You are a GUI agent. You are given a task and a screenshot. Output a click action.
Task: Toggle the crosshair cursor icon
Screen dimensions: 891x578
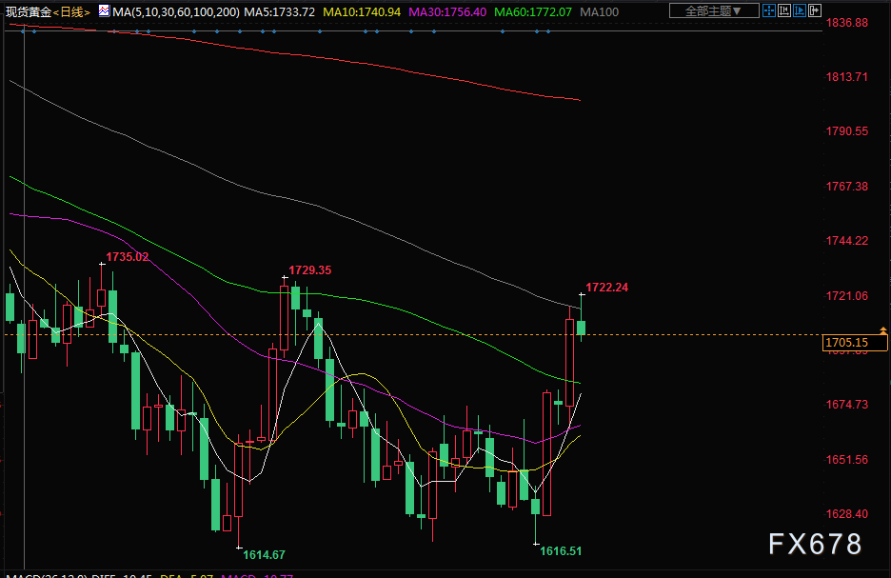pyautogui.click(x=769, y=10)
